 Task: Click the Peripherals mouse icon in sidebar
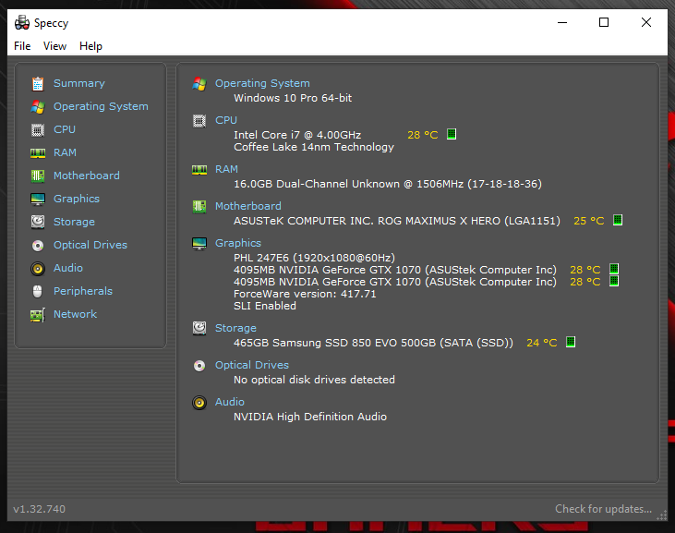[x=38, y=292]
